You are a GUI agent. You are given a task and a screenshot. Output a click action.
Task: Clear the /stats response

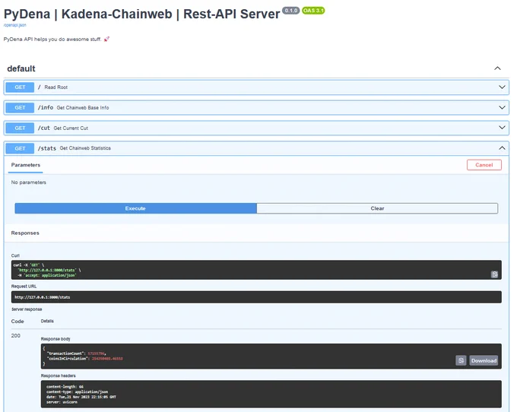pos(377,208)
